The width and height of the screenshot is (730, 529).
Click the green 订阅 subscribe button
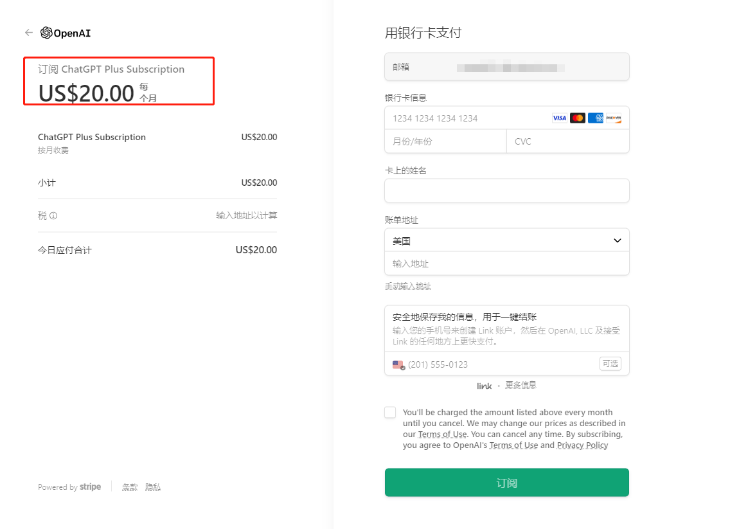point(507,483)
